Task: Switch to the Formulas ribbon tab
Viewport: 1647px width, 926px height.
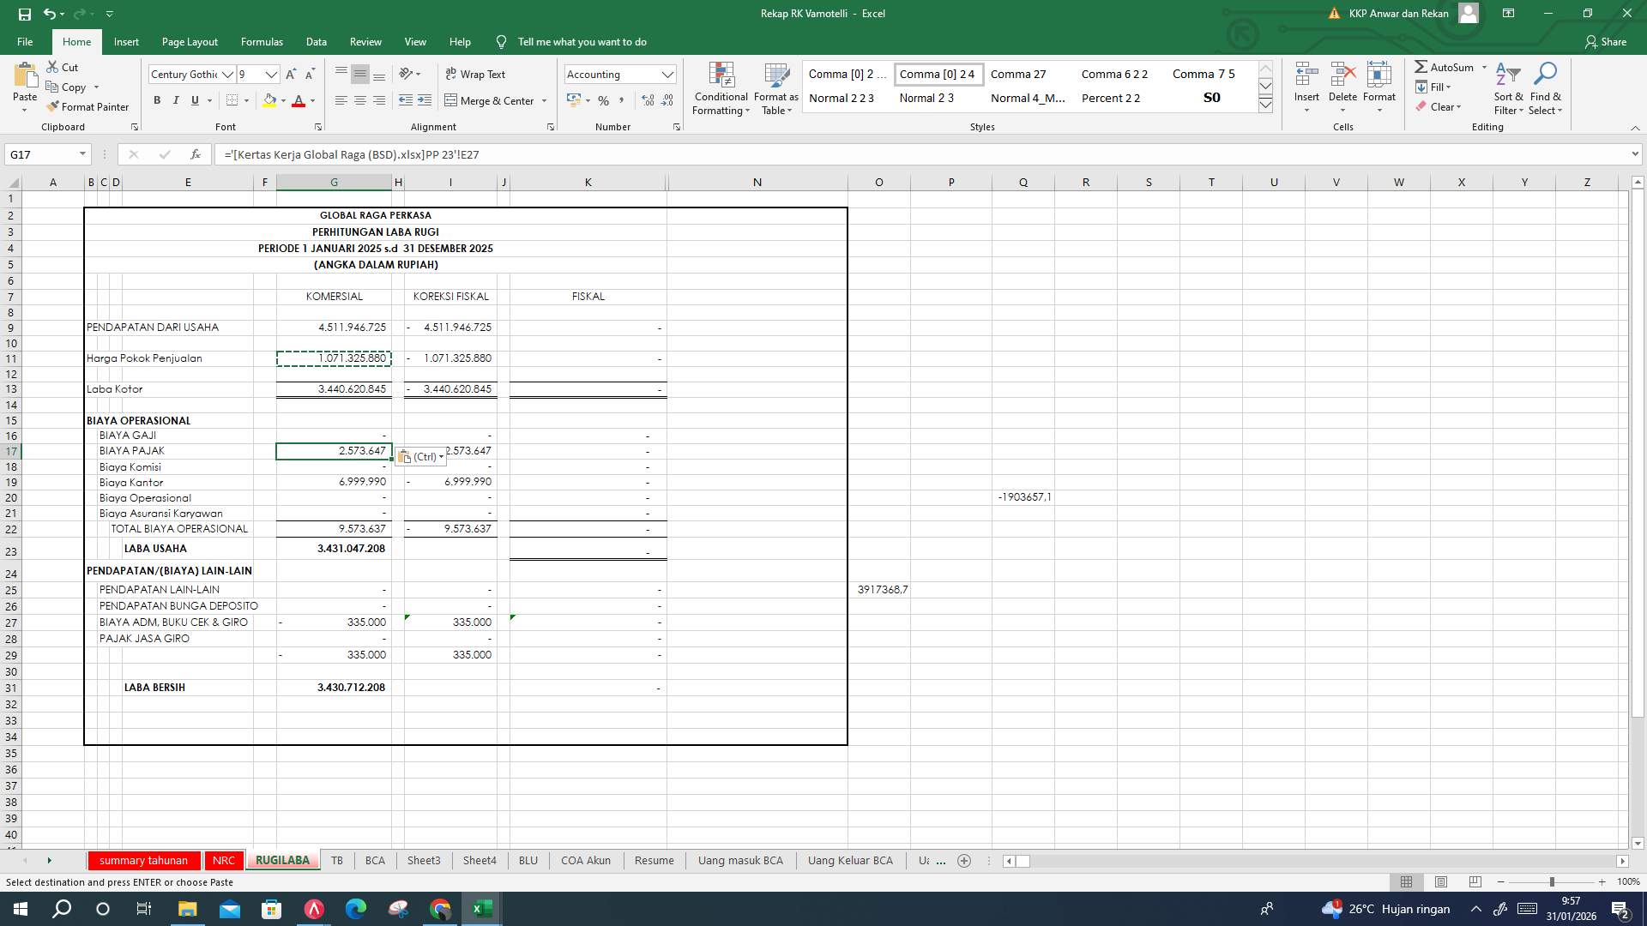Action: (262, 41)
